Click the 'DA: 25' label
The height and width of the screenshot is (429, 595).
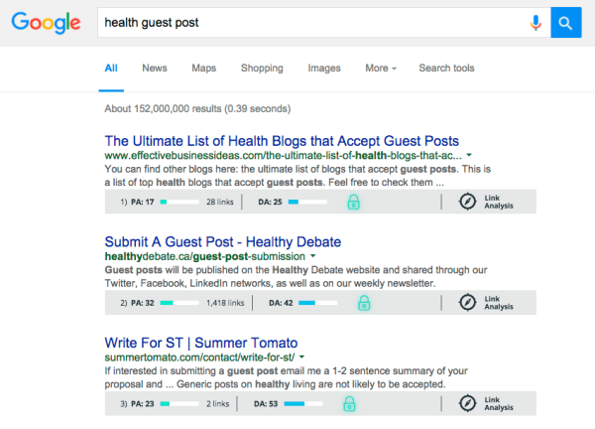[270, 202]
